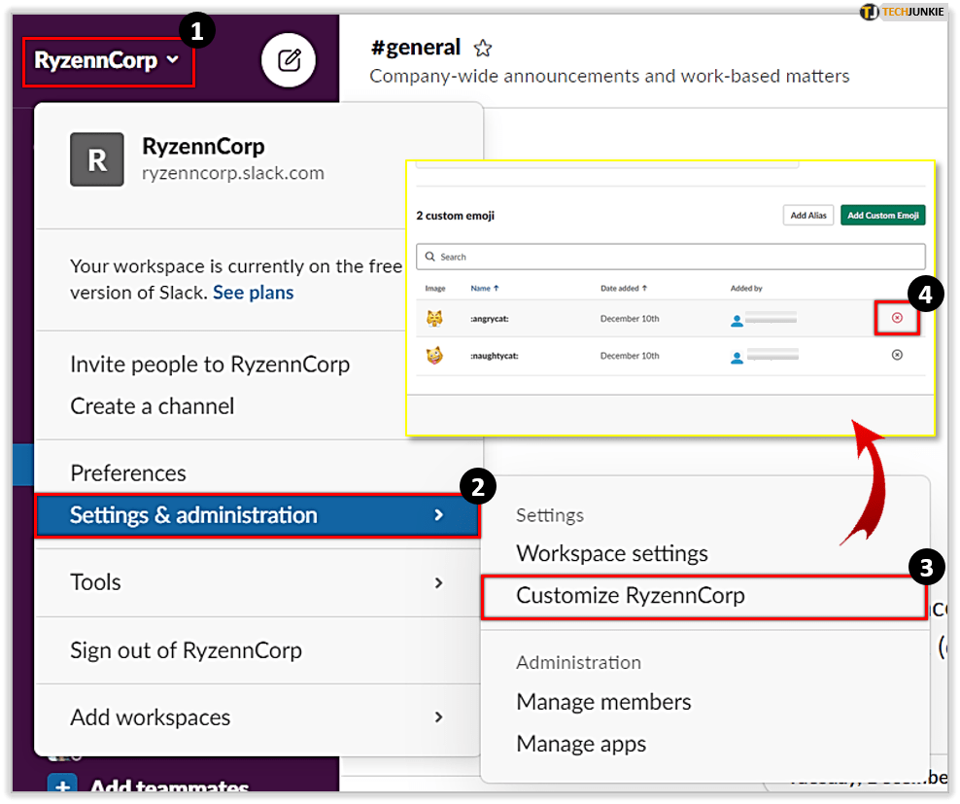Select Customize RyzennCorp from the submenu
This screenshot has width=960, height=804.
[630, 595]
